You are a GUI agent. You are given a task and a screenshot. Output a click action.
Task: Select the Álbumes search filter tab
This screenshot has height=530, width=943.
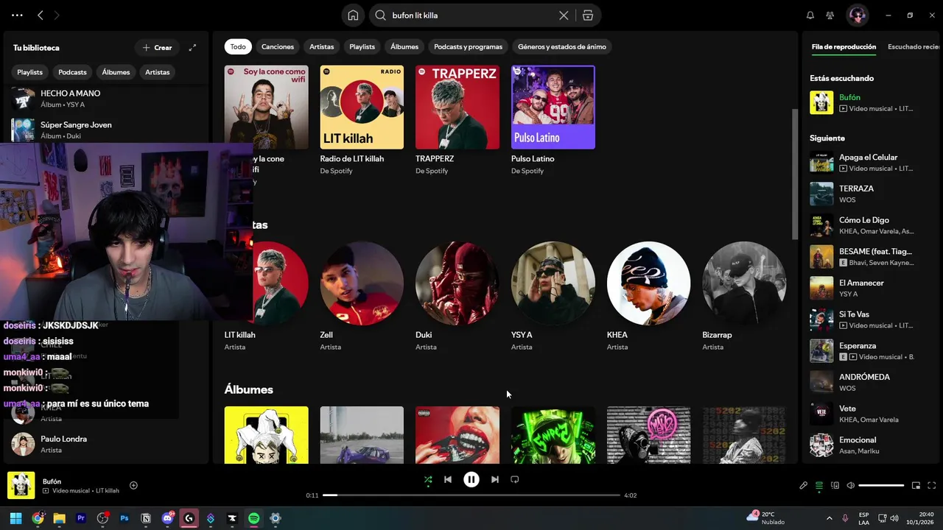[x=404, y=46]
